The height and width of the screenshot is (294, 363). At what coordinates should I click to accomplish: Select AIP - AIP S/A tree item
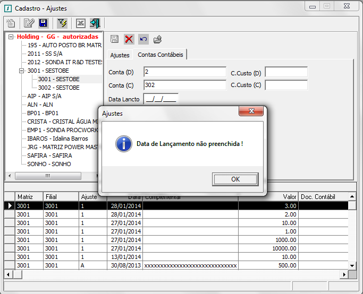click(44, 96)
